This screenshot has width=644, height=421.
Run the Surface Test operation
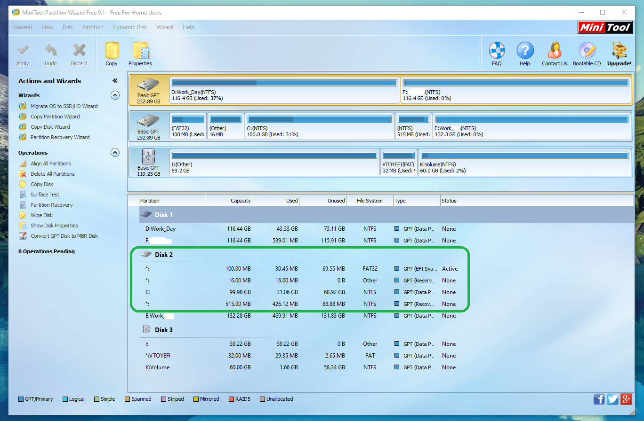(45, 195)
